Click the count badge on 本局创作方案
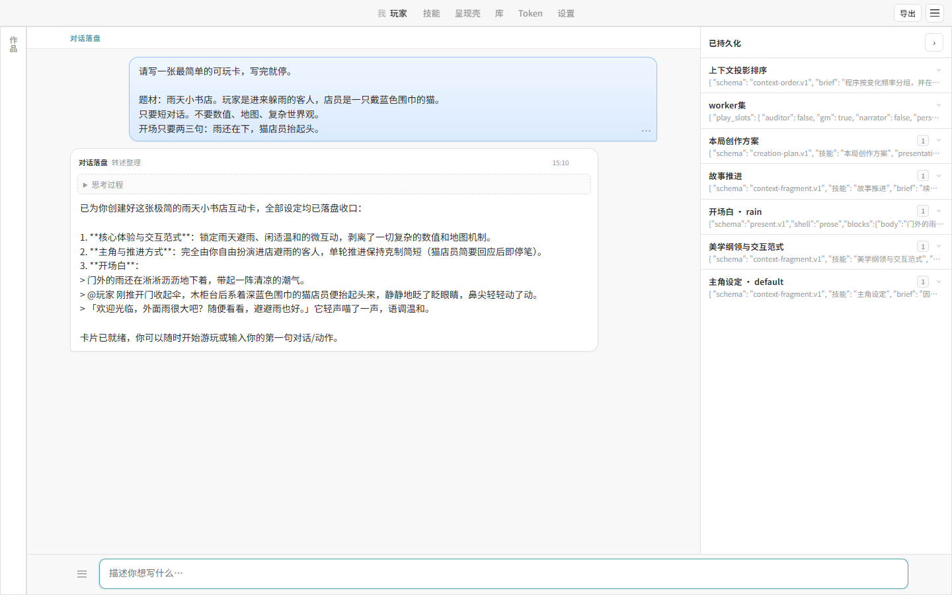This screenshot has height=595, width=952. pos(923,141)
